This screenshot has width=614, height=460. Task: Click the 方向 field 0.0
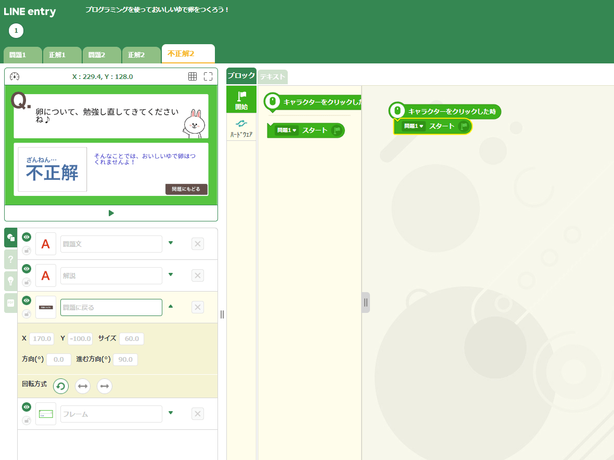59,360
